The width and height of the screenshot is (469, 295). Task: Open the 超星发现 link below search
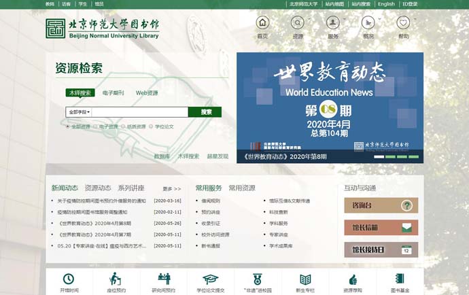coord(218,156)
